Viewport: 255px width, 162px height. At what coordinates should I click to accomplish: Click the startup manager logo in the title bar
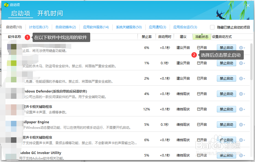[x=7, y=5]
